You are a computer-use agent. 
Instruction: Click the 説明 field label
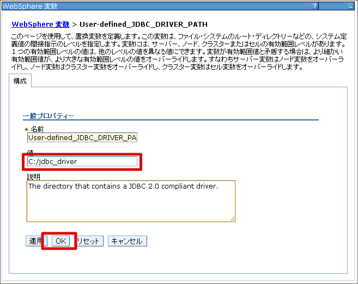coord(34,177)
